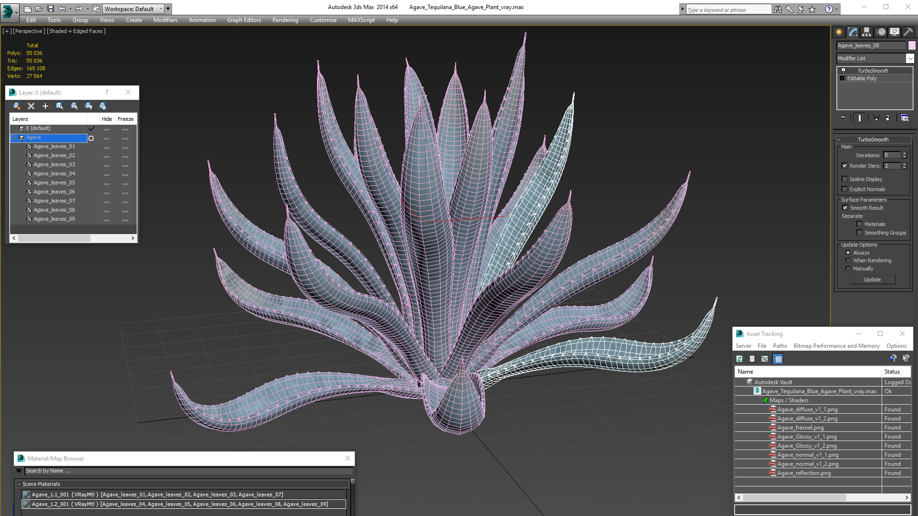The width and height of the screenshot is (918, 516).
Task: Open the undo history dropdown arrow
Action: tap(70, 9)
